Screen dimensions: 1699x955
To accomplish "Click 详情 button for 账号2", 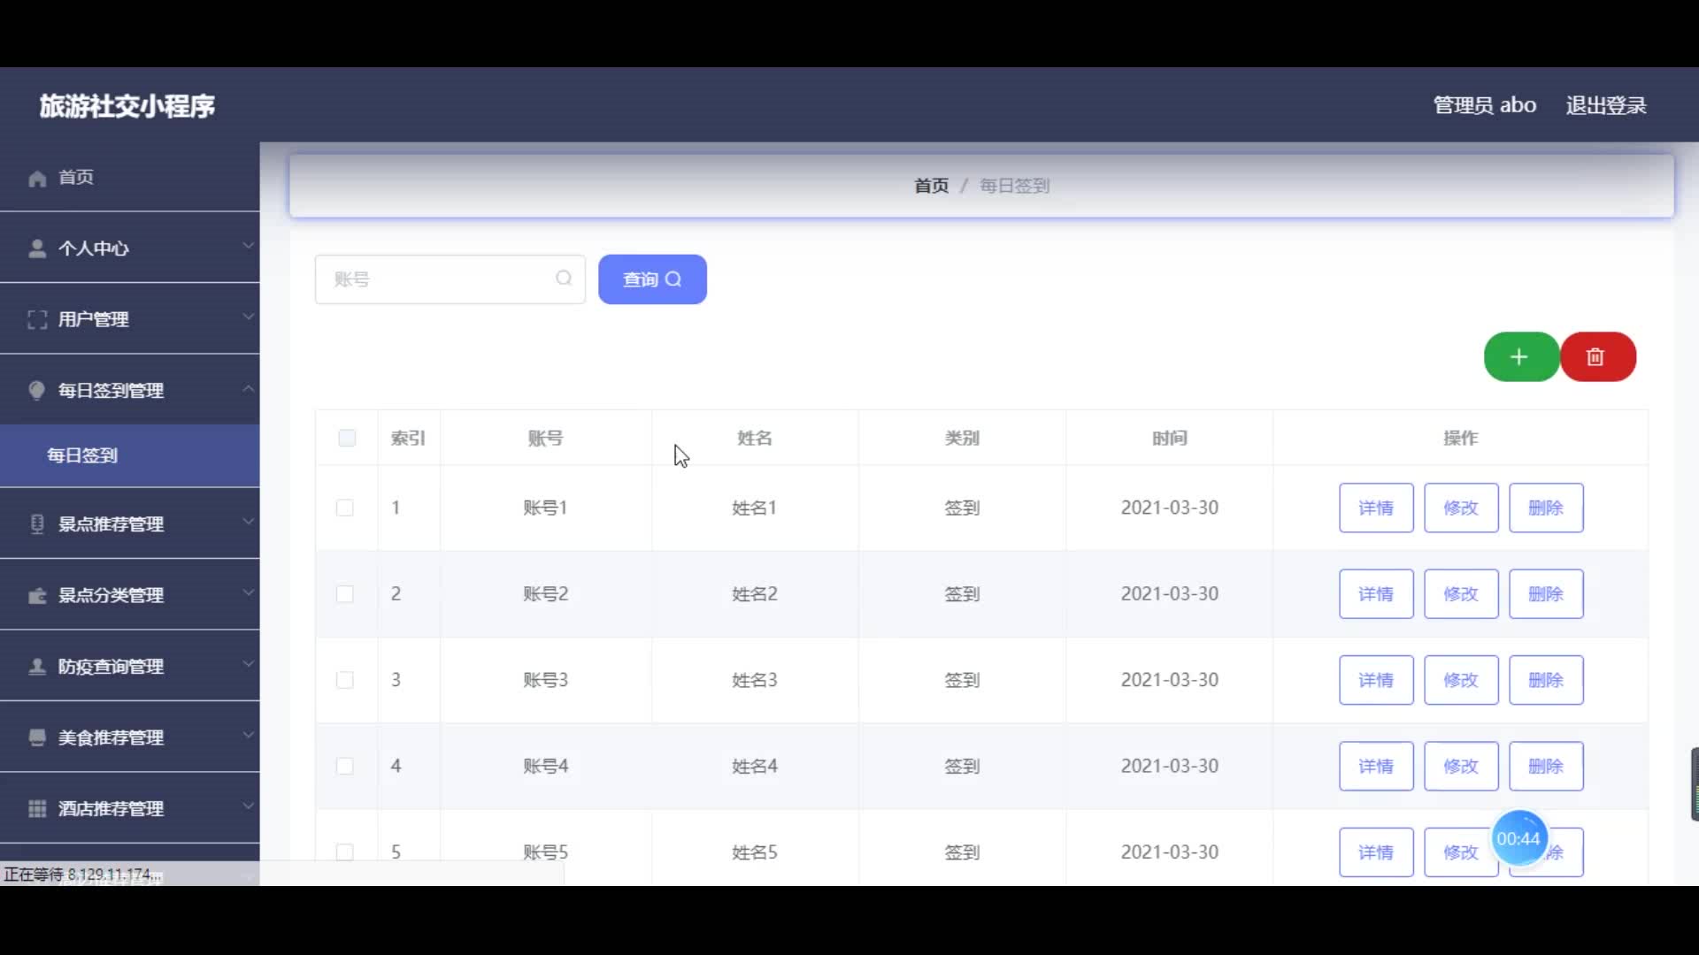I will point(1375,594).
